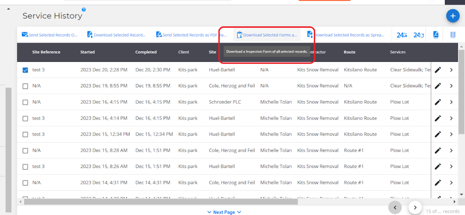Click the 24-hour filter icon
Image resolution: width=465 pixels, height=215 pixels.
(x=401, y=35)
